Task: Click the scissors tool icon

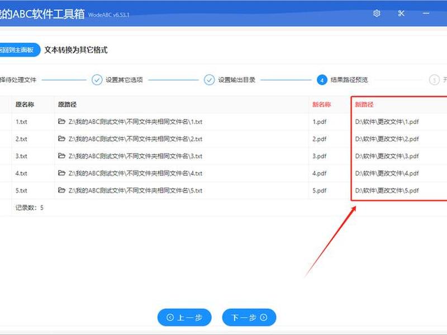Action: coord(401,13)
